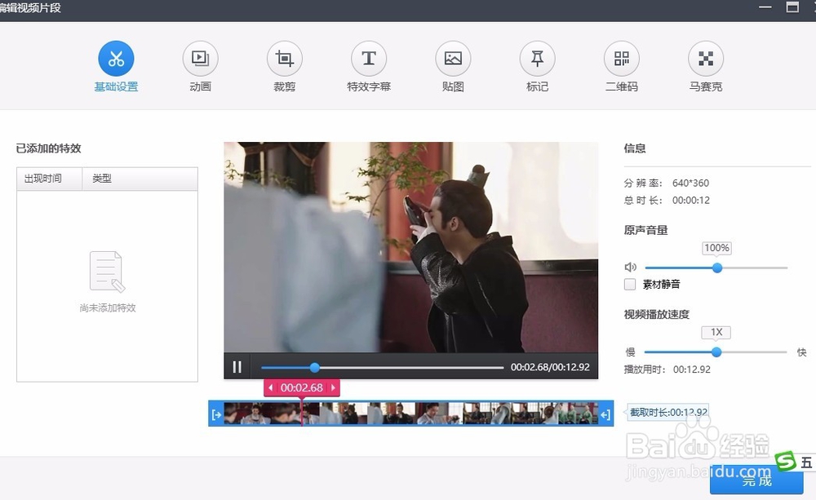The height and width of the screenshot is (500, 816).
Task: Enable the 素材静音 mute checkbox
Action: (x=629, y=284)
